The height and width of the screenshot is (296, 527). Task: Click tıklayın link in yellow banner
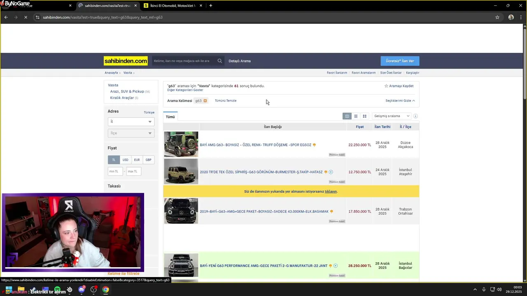pyautogui.click(x=331, y=192)
